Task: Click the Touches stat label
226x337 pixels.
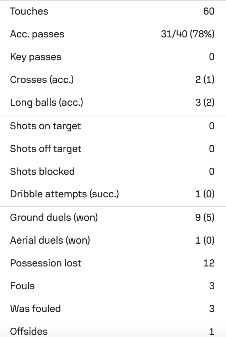Action: [x=29, y=11]
